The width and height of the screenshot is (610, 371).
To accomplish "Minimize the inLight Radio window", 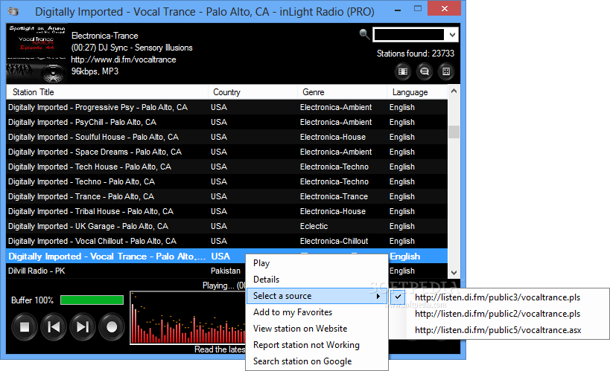I will (398, 10).
